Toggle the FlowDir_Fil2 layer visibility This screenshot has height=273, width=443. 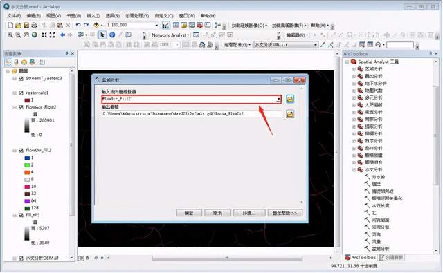coord(21,150)
